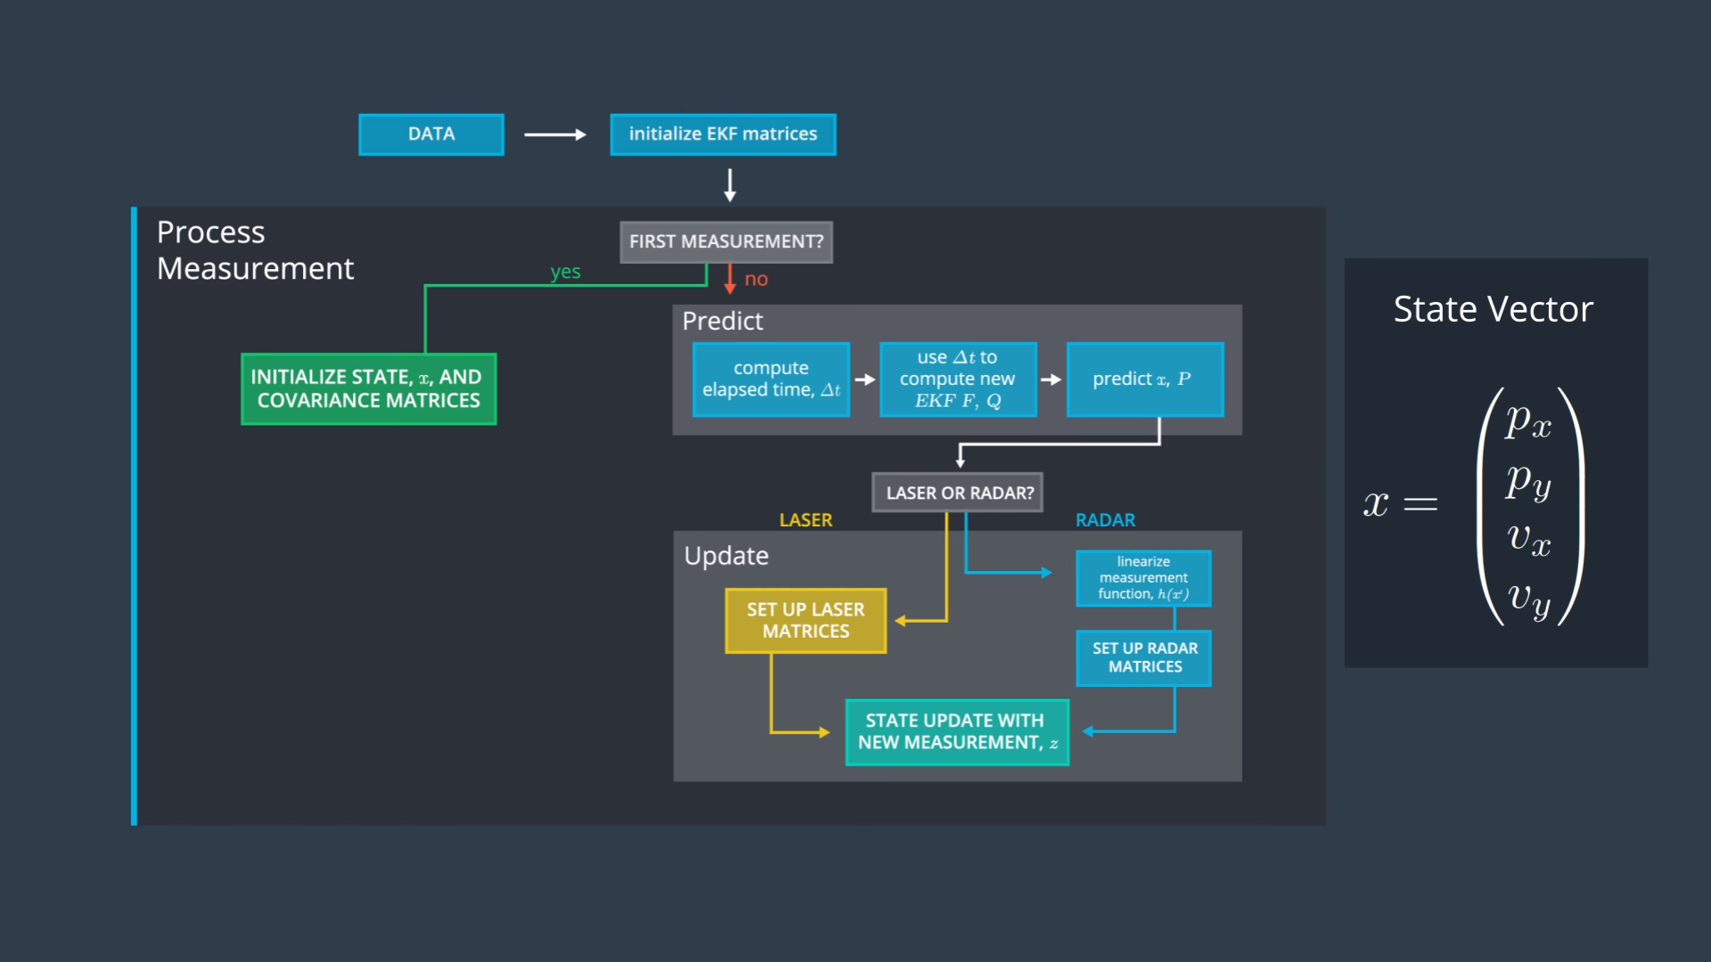Click the Update section heading
Screen dimensions: 1711x962
(x=726, y=556)
